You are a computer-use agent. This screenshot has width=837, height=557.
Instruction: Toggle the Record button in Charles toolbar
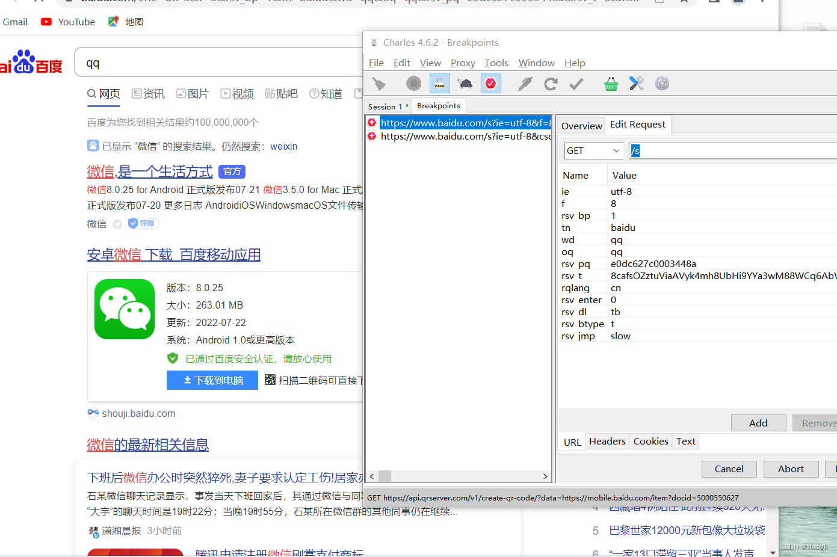coord(413,84)
